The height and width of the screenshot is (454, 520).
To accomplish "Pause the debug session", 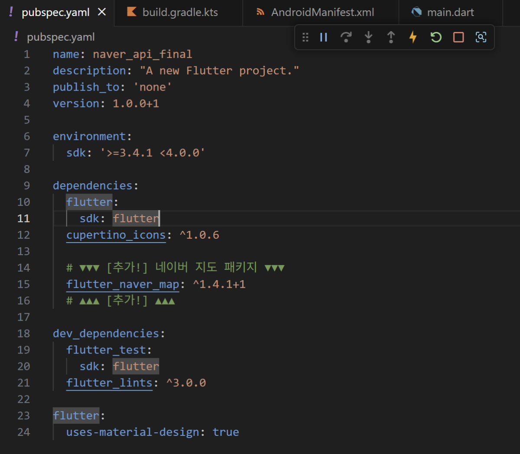I will 324,37.
